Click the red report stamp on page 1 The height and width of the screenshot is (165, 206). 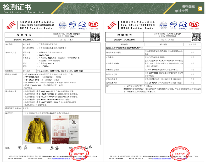pos(79,154)
